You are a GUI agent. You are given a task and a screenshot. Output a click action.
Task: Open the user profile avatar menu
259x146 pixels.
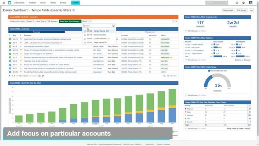(x=251, y=3)
